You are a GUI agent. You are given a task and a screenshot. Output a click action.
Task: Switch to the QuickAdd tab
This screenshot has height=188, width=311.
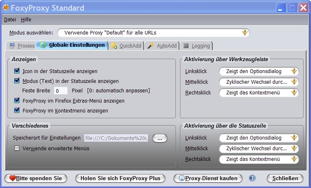(x=126, y=46)
